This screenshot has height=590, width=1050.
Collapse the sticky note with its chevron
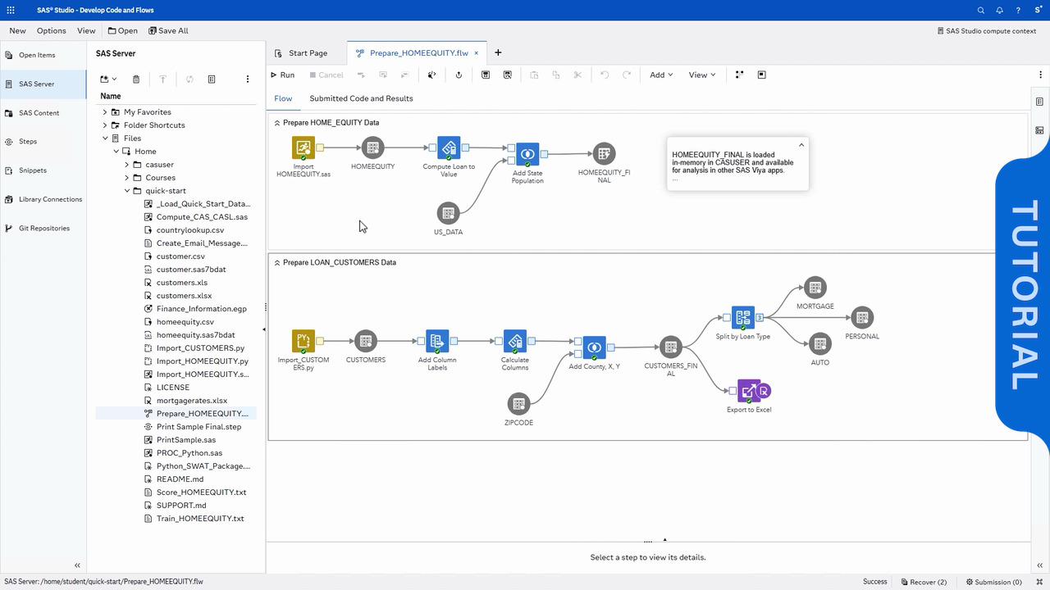click(801, 145)
